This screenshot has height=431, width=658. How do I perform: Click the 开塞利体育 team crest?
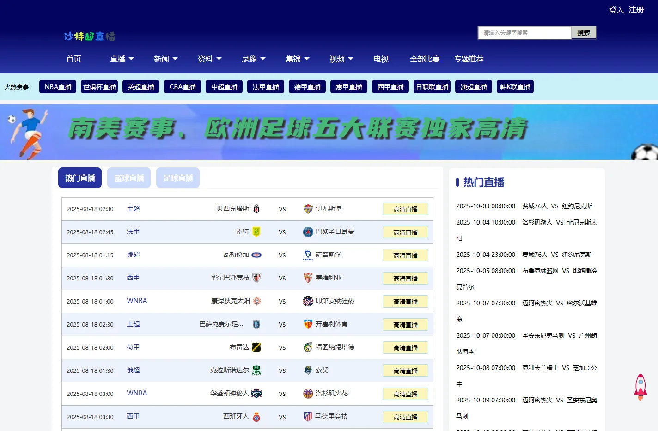[x=308, y=324]
